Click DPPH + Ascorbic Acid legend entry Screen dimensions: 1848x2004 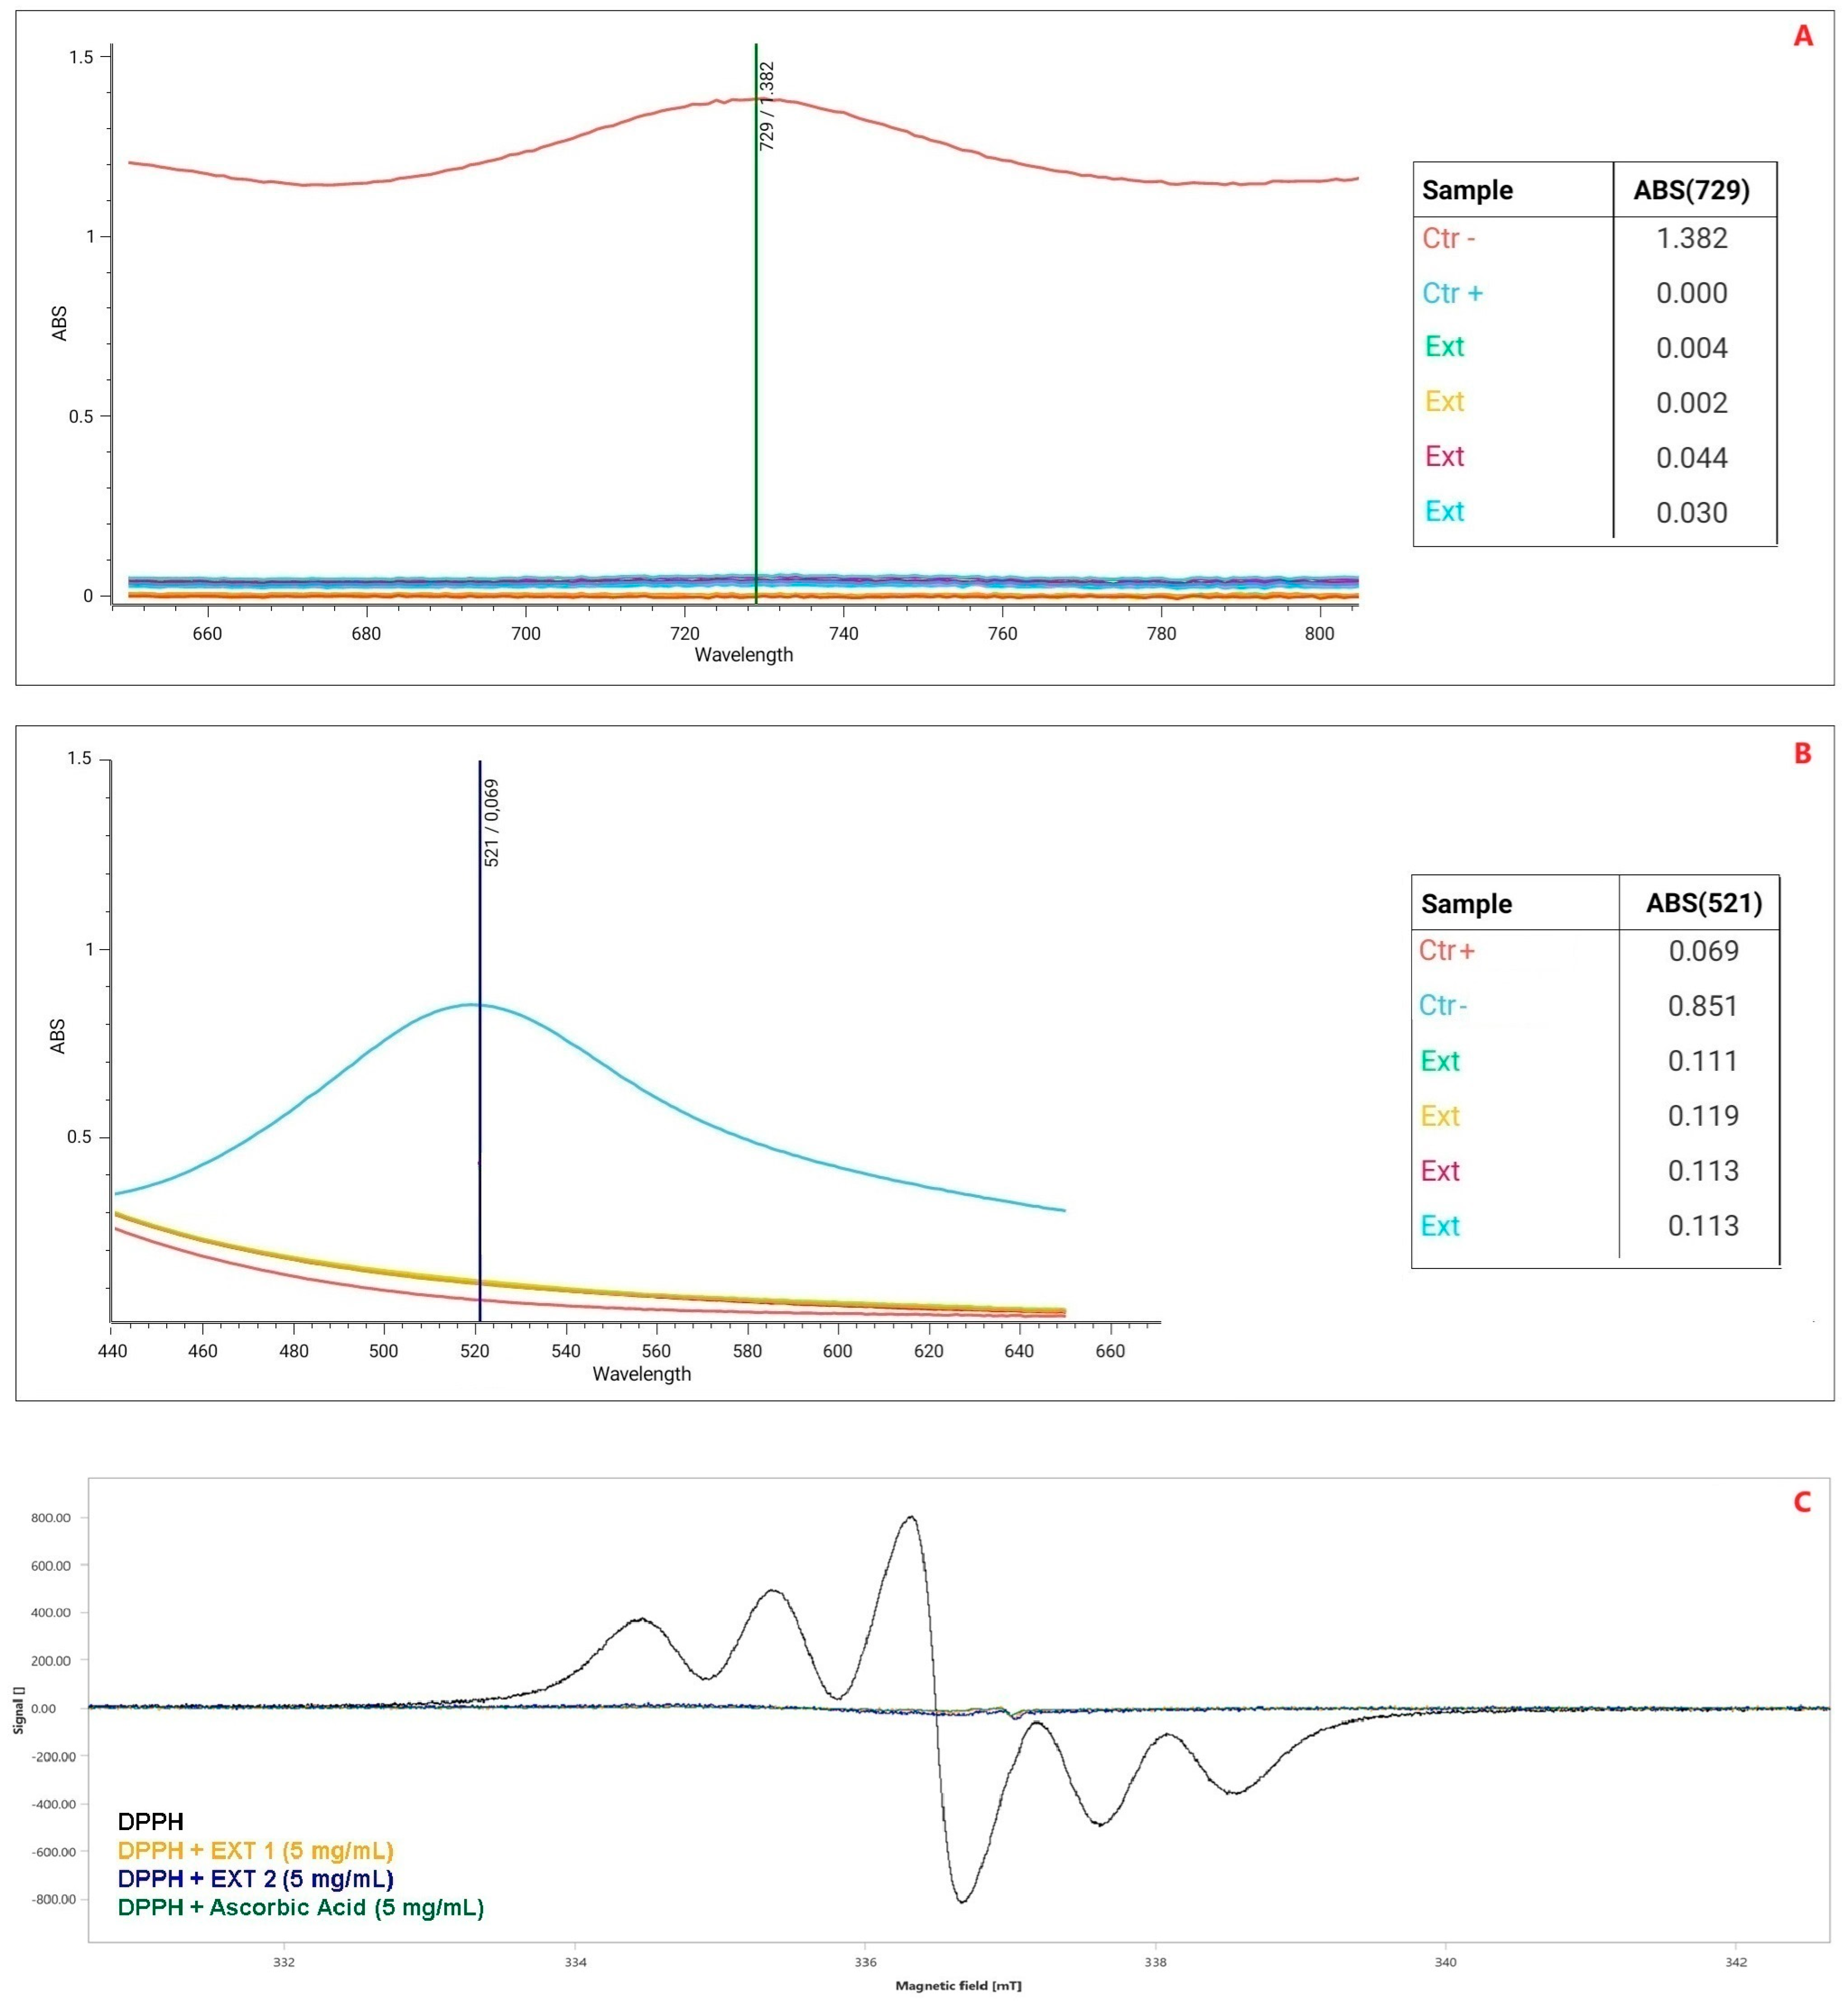(x=300, y=1907)
